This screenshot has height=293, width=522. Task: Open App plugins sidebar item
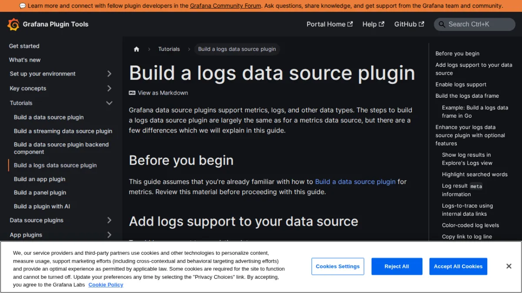pos(26,235)
